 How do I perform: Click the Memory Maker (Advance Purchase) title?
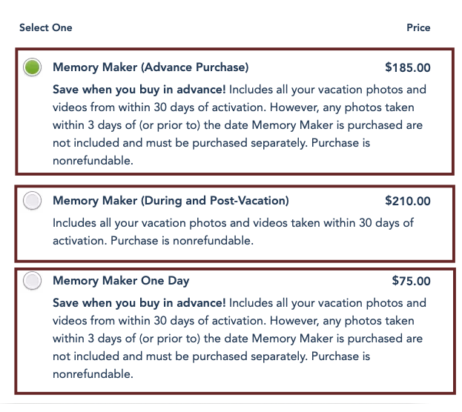(151, 67)
